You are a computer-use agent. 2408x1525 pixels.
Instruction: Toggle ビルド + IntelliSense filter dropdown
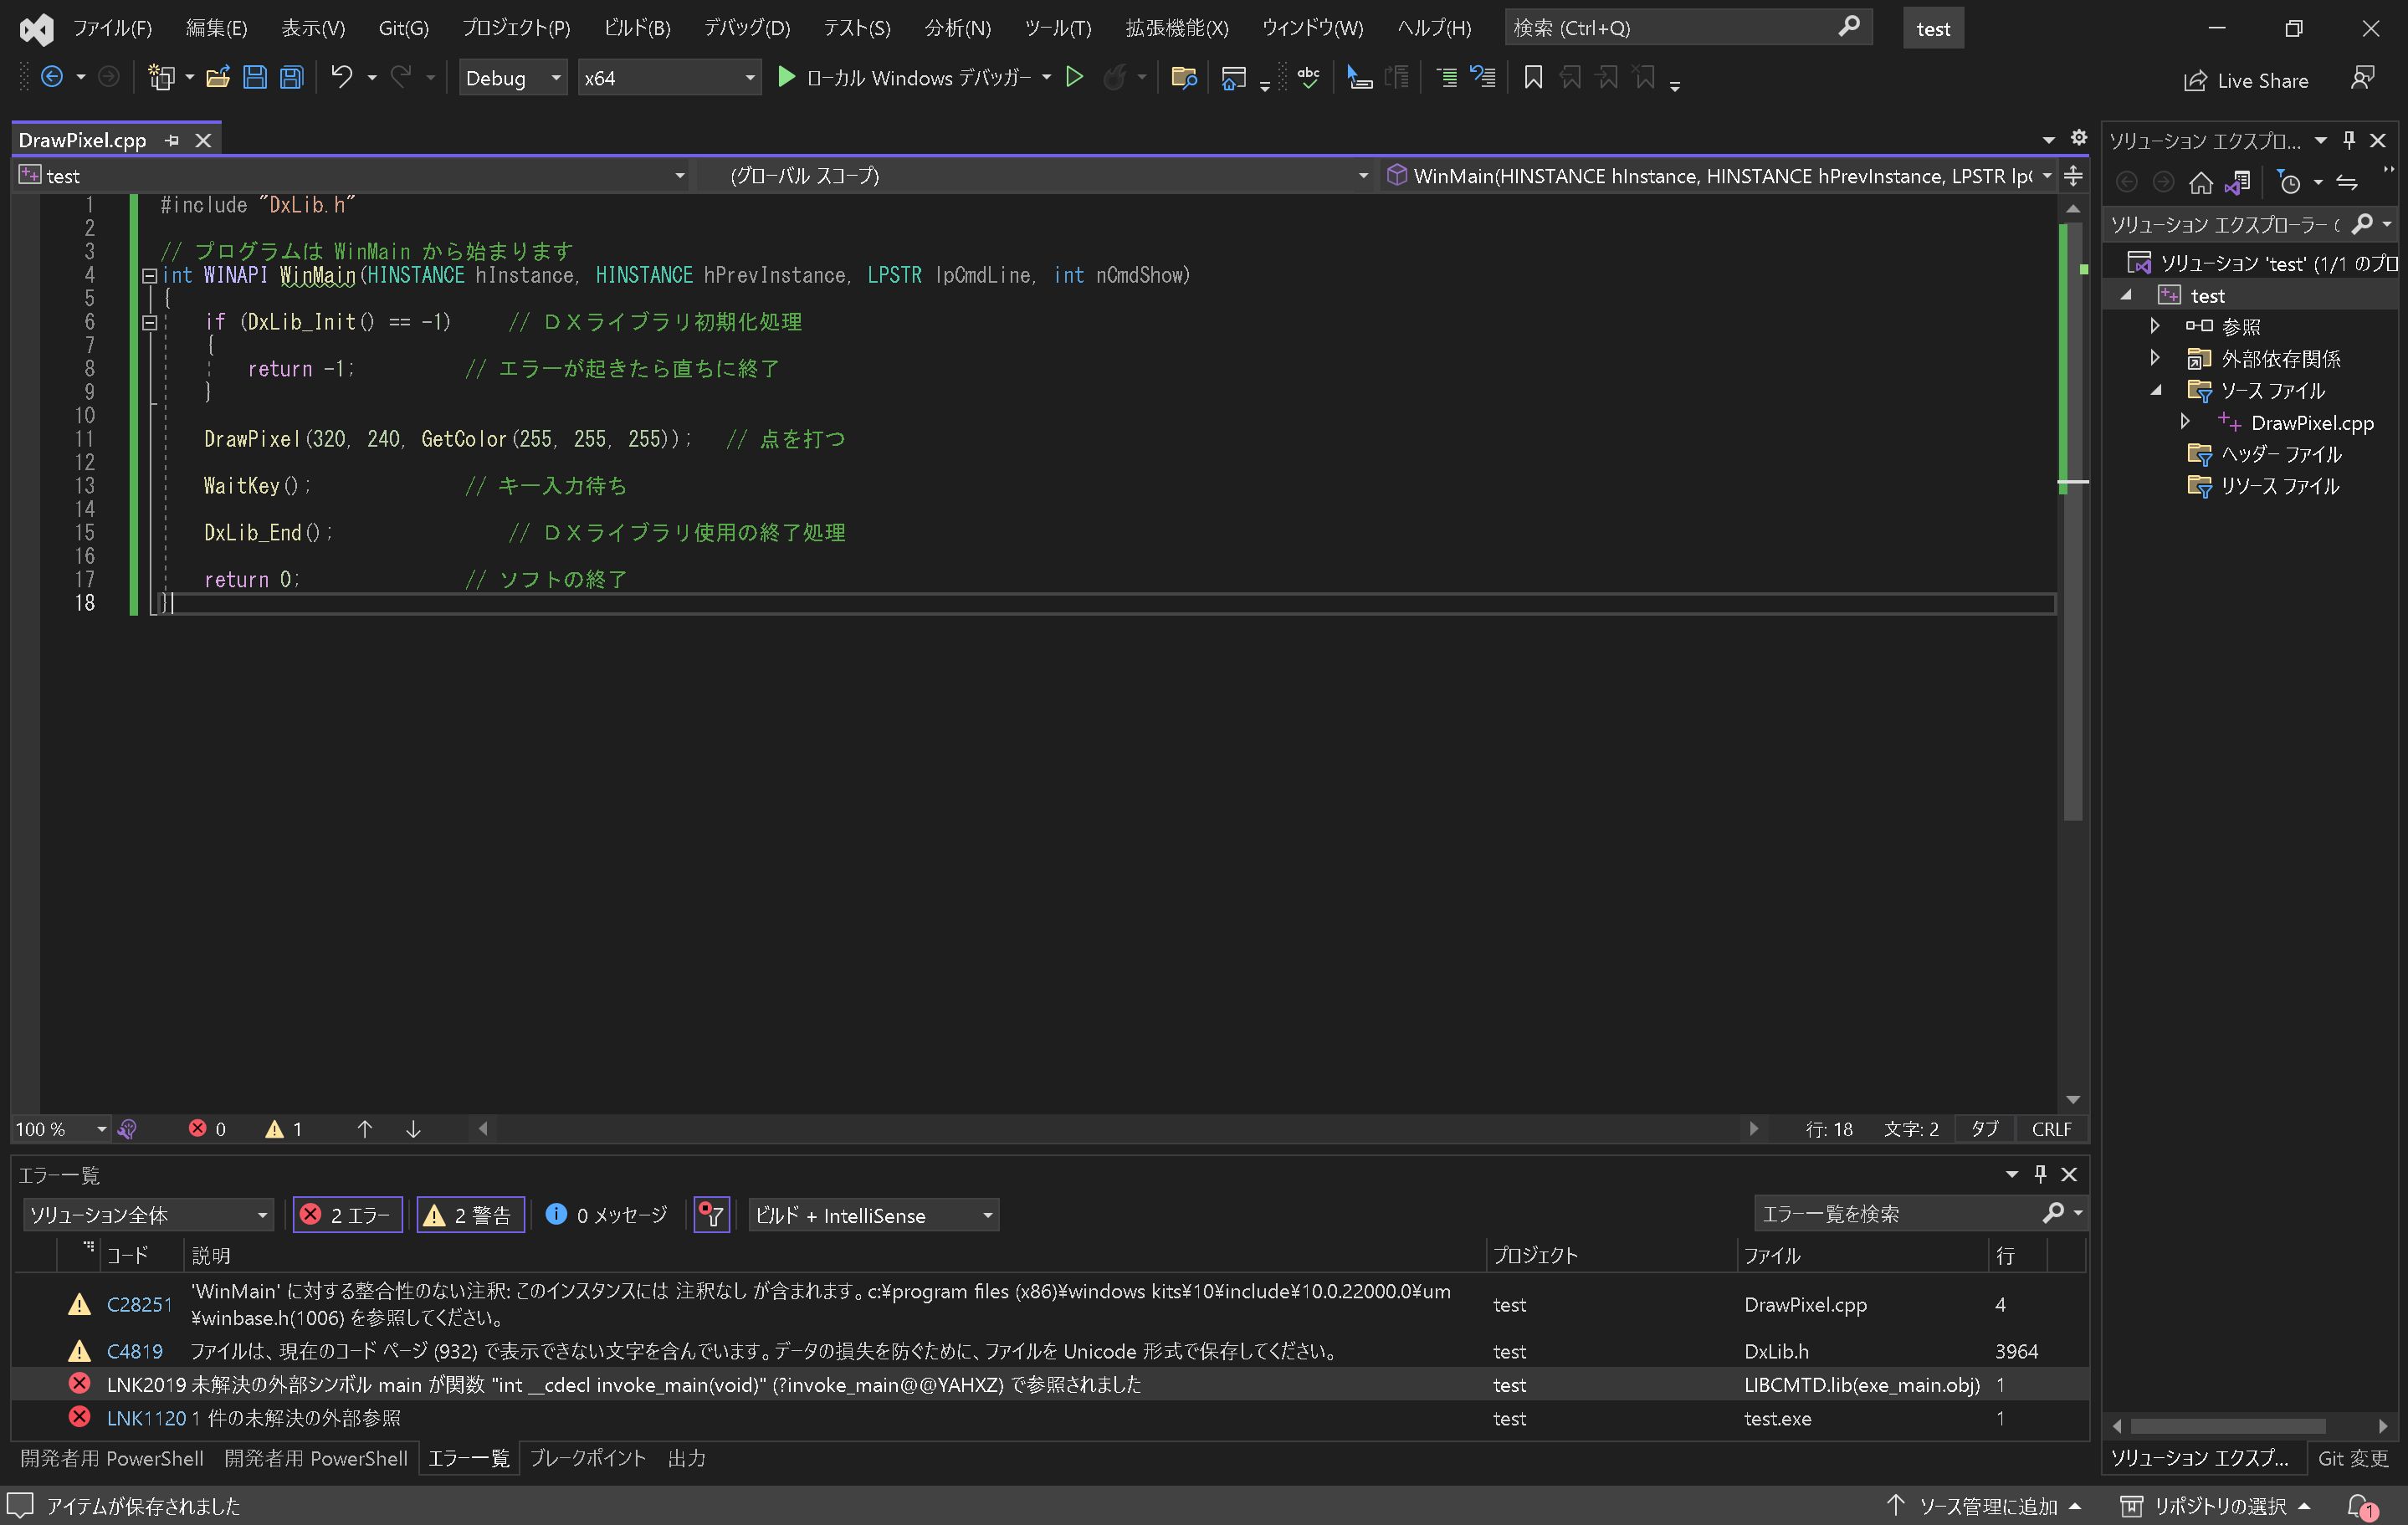point(867,1215)
